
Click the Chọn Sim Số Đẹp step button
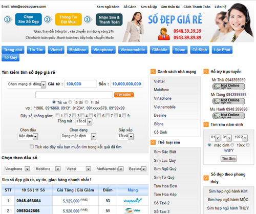[29, 19]
